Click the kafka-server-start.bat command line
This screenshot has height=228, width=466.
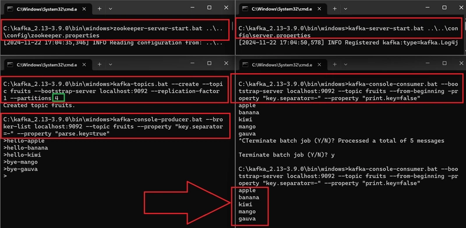pyautogui.click(x=348, y=32)
